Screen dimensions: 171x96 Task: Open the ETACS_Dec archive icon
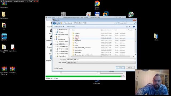pos(13,70)
